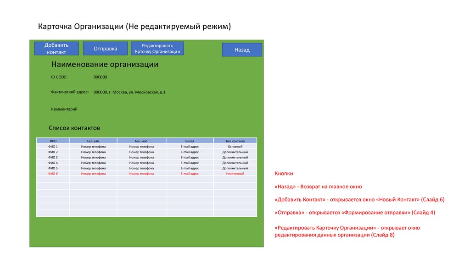Image resolution: width=470 pixels, height=263 pixels.
Task: Click the «Добавить Контакт» description note
Action: tap(360, 200)
